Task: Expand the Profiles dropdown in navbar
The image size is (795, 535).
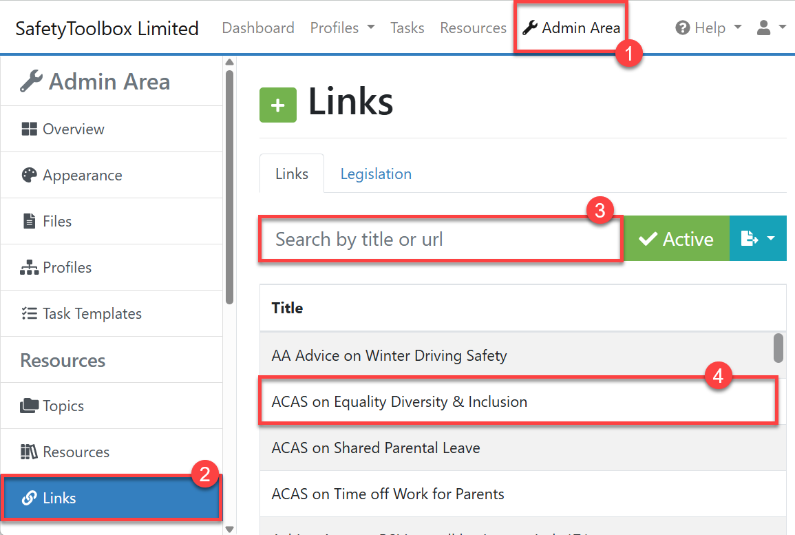Action: [x=342, y=28]
